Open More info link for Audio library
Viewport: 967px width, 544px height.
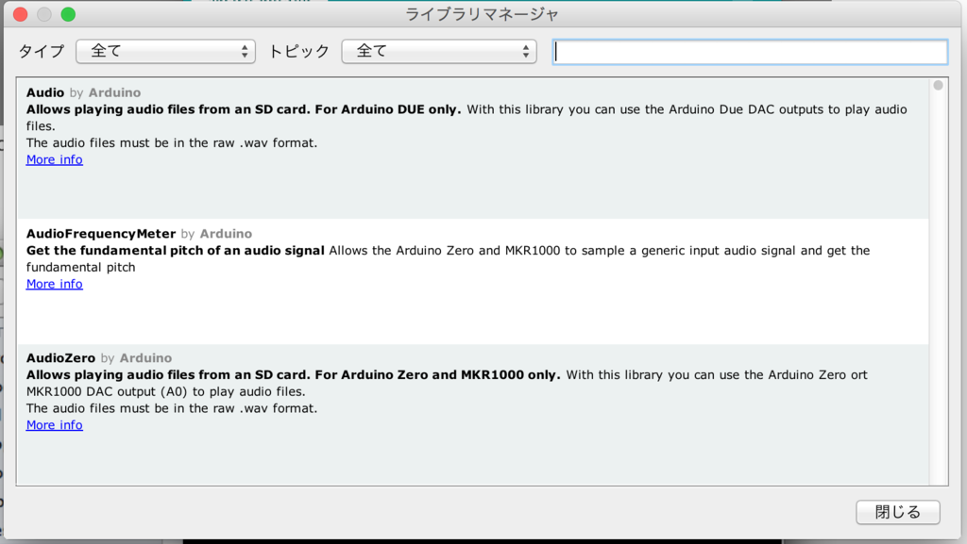(x=54, y=159)
